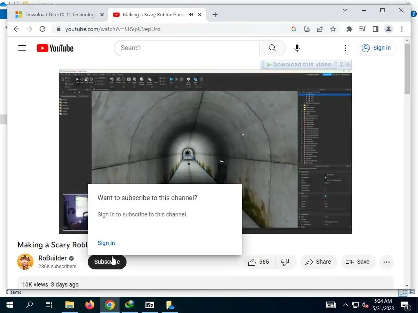The height and width of the screenshot is (313, 418).
Task: Click the Chrome taskbar icon
Action: [109, 305]
